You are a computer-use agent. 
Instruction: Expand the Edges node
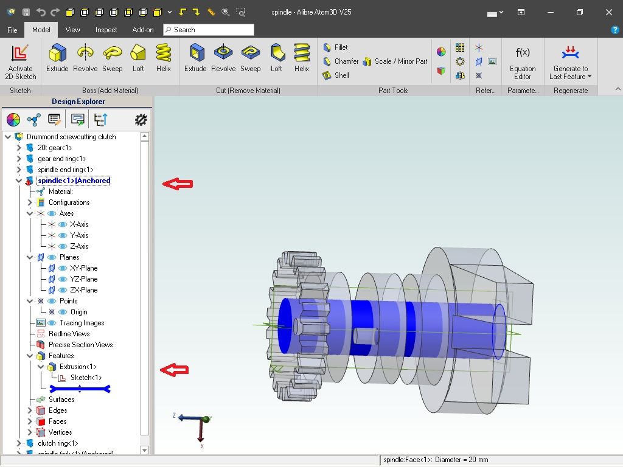pos(30,410)
